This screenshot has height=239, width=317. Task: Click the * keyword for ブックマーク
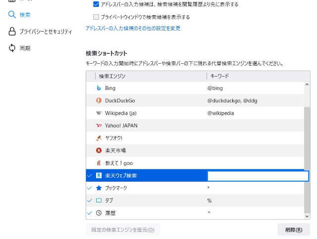(209, 188)
